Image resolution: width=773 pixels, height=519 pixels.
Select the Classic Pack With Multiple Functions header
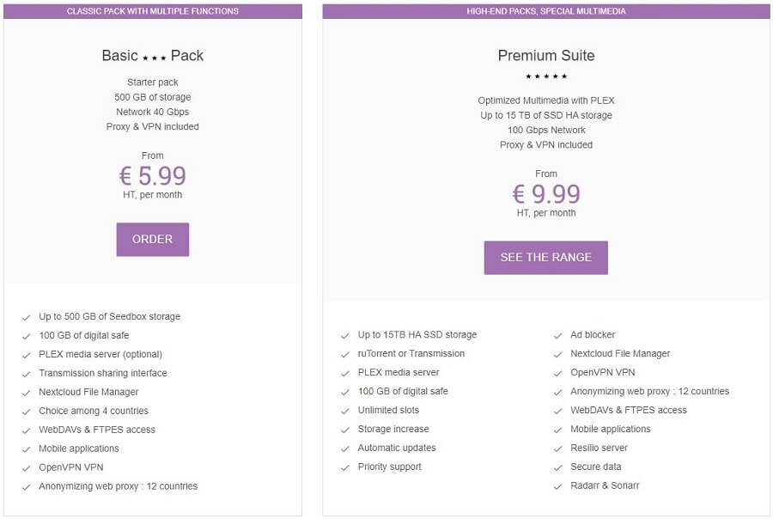pos(153,11)
